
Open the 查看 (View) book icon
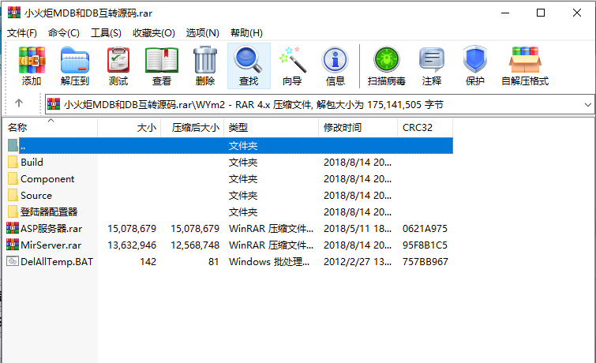click(x=162, y=60)
